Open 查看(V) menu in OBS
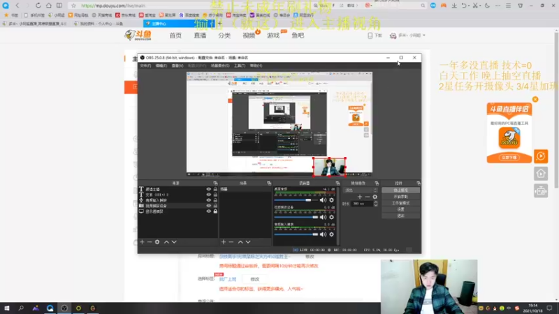Image resolution: width=559 pixels, height=314 pixels. [177, 66]
